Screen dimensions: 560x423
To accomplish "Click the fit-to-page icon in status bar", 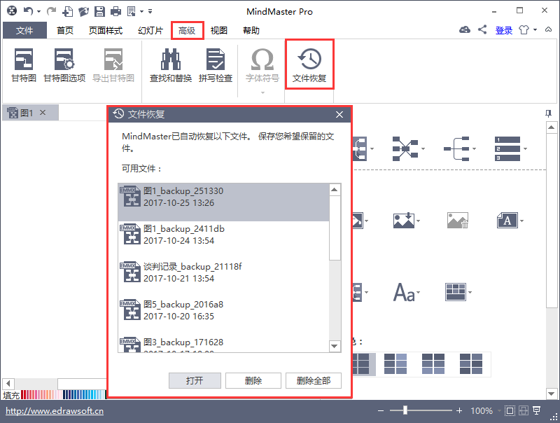I will (x=510, y=410).
